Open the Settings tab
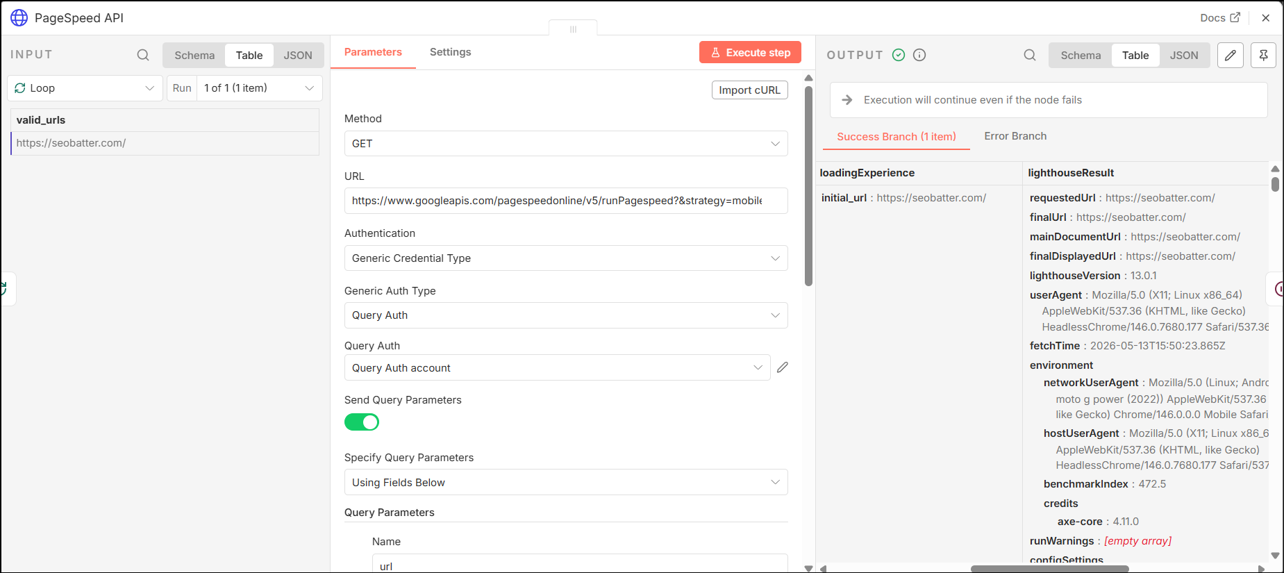The width and height of the screenshot is (1284, 573). tap(450, 52)
